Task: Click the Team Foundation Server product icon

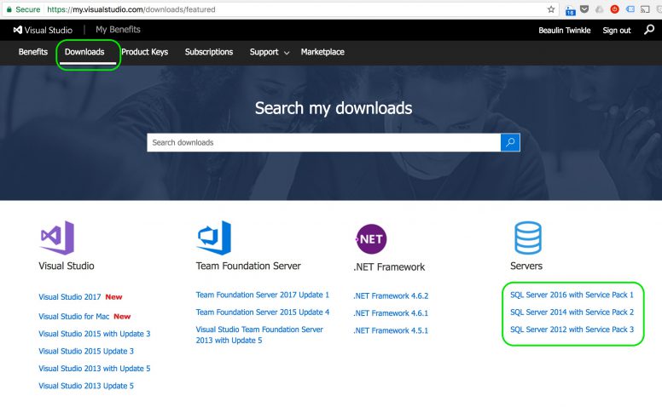Action: click(x=214, y=238)
